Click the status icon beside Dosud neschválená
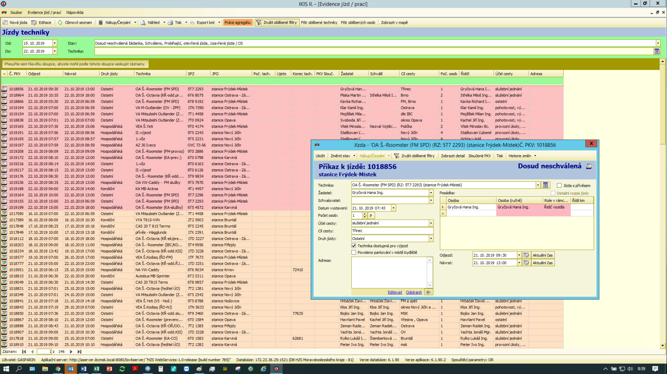The height and width of the screenshot is (374, 667). 589,166
